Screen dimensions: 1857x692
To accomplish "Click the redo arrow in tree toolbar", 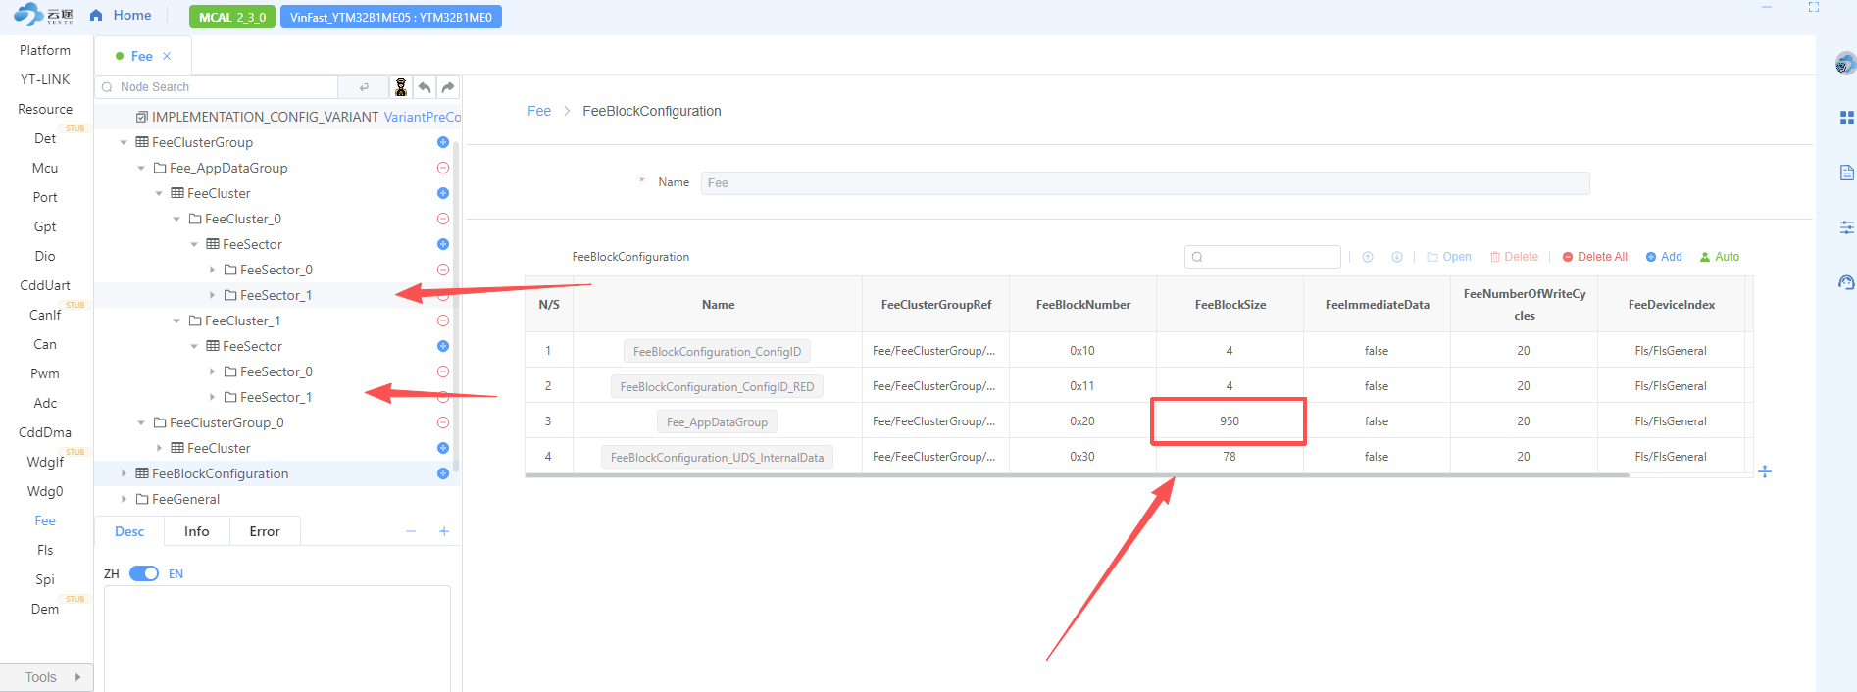I will pos(448,87).
